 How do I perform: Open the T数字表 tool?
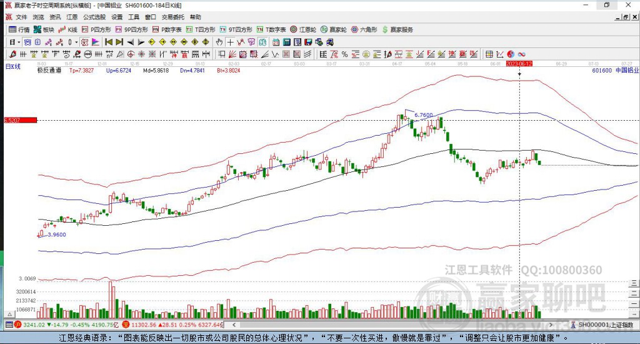point(271,29)
